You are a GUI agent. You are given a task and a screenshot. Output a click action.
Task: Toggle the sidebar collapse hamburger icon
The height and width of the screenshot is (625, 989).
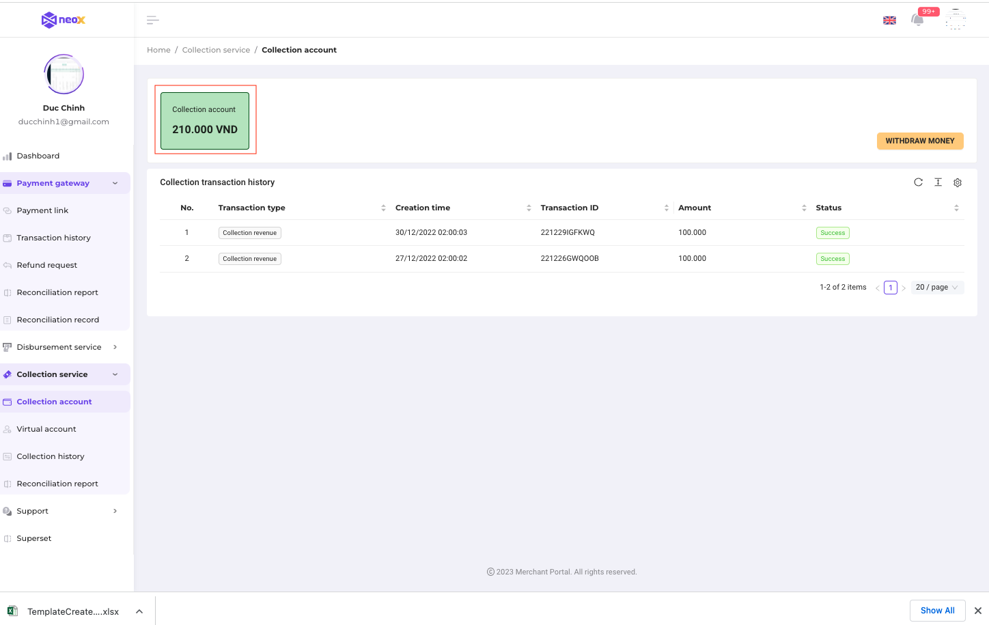[x=153, y=20]
